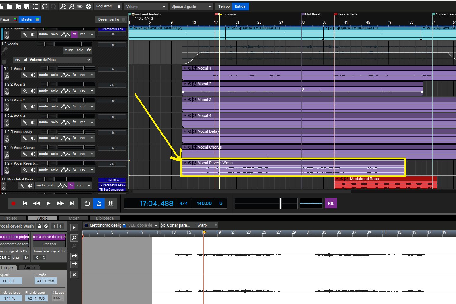The width and height of the screenshot is (456, 304).
Task: Click the Warp button in the sound editor
Action: coord(202,225)
